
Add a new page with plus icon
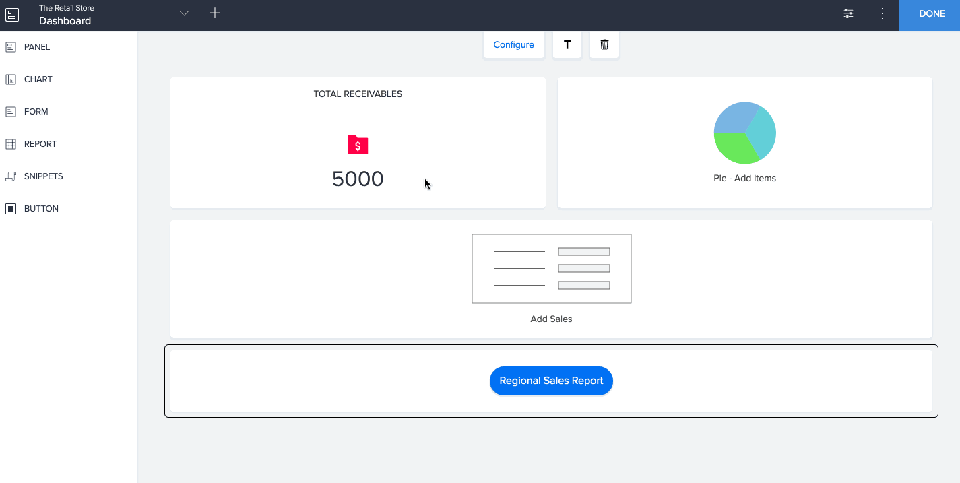(215, 13)
